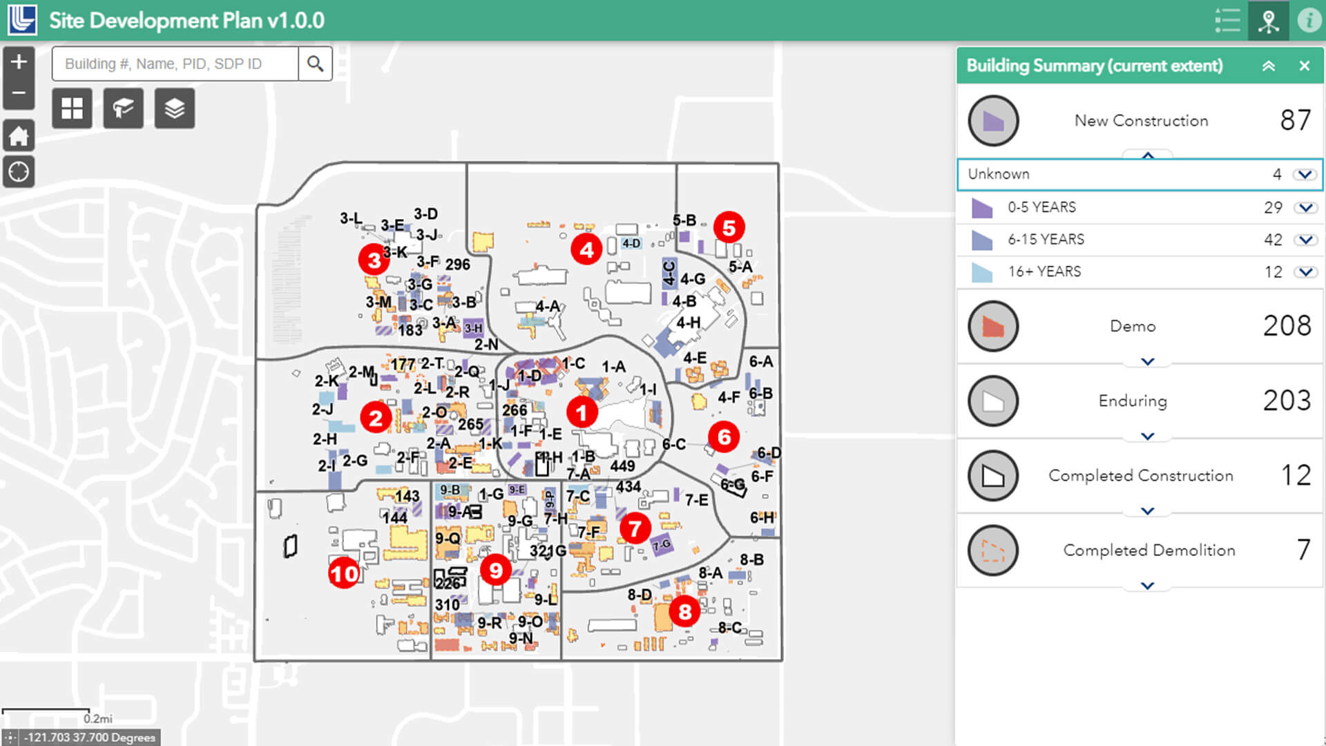Click the search magnifier button
The height and width of the screenshot is (746, 1326).
(315, 64)
